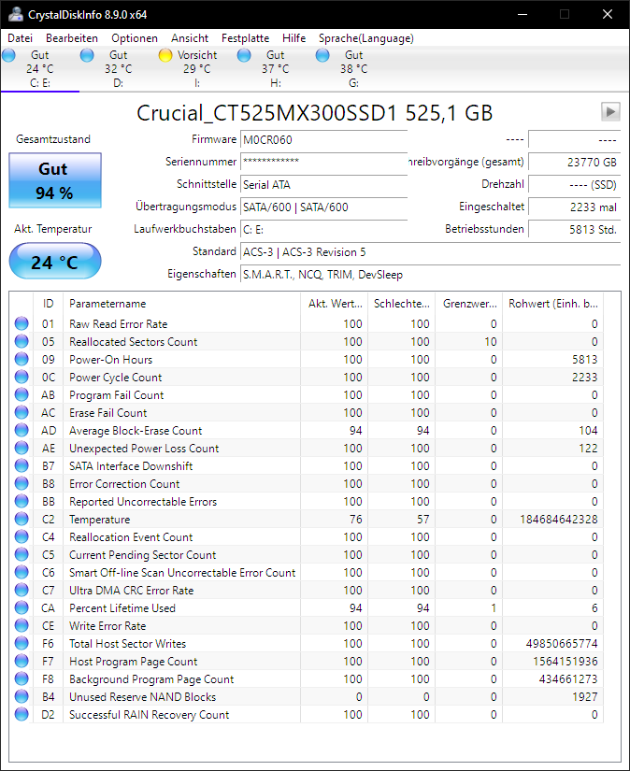Viewport: 630px width, 771px height.
Task: Click the next disk arrow button
Action: pos(610,111)
